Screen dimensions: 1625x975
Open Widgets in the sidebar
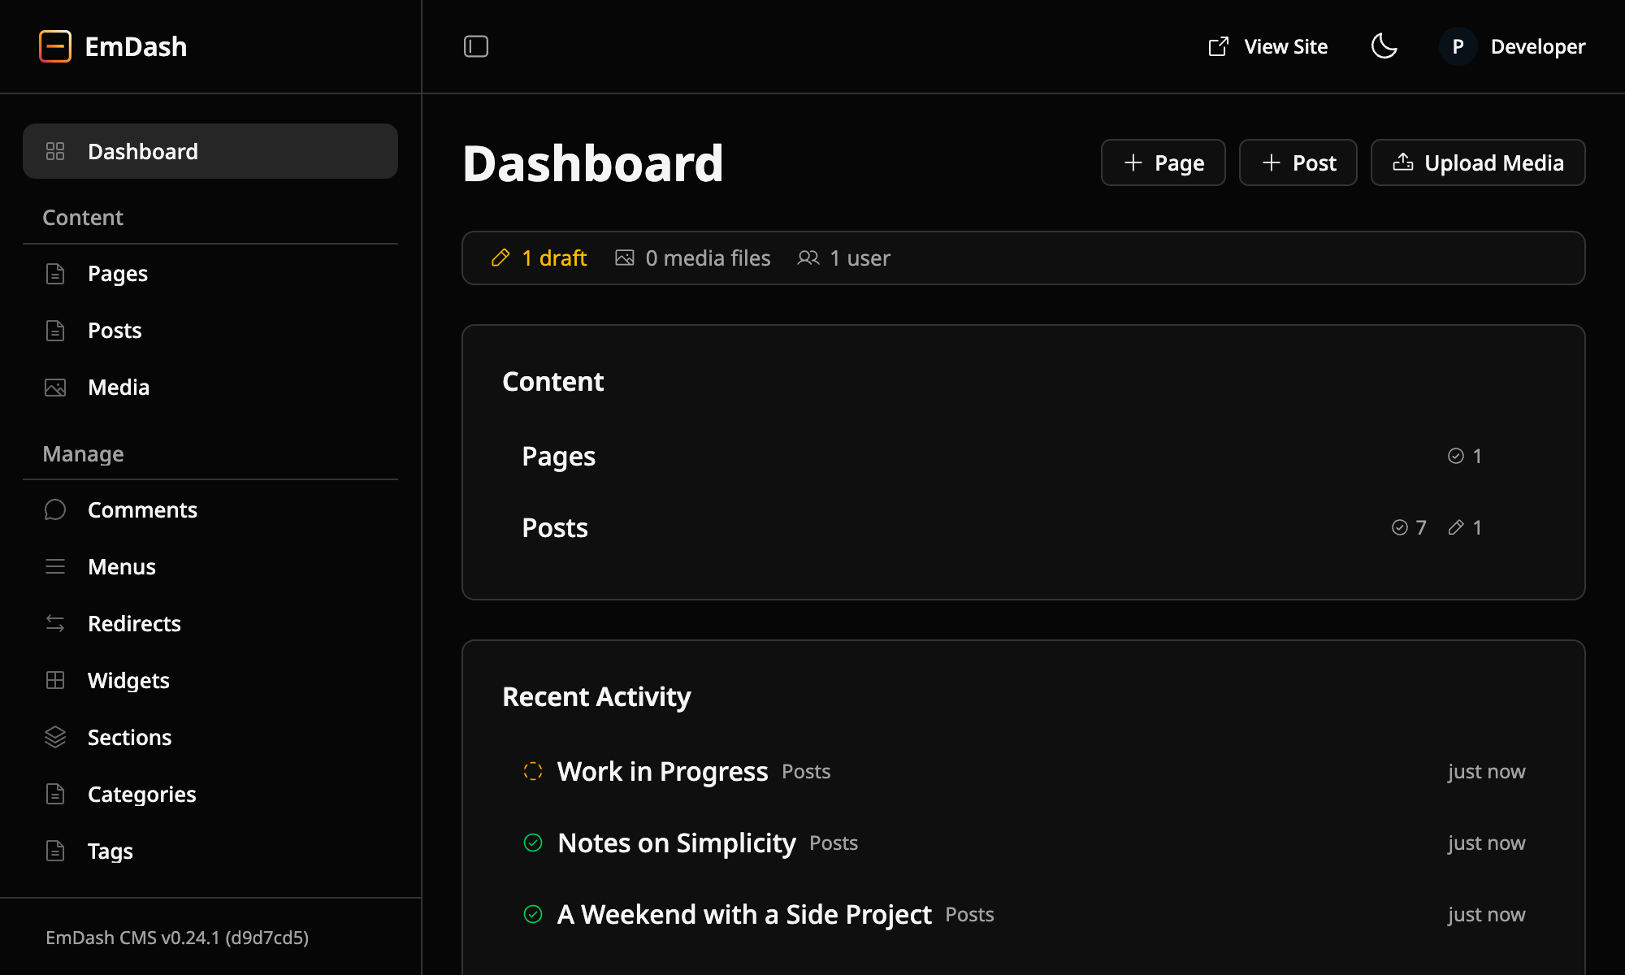[210, 680]
